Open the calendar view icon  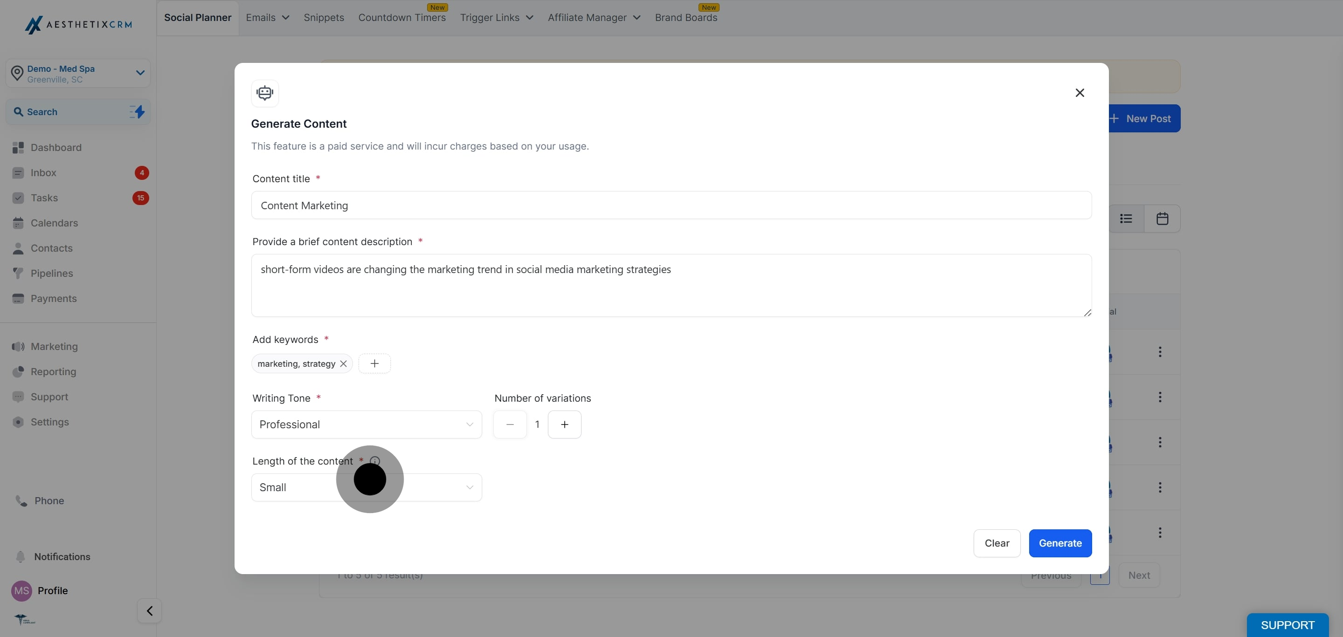(1162, 219)
